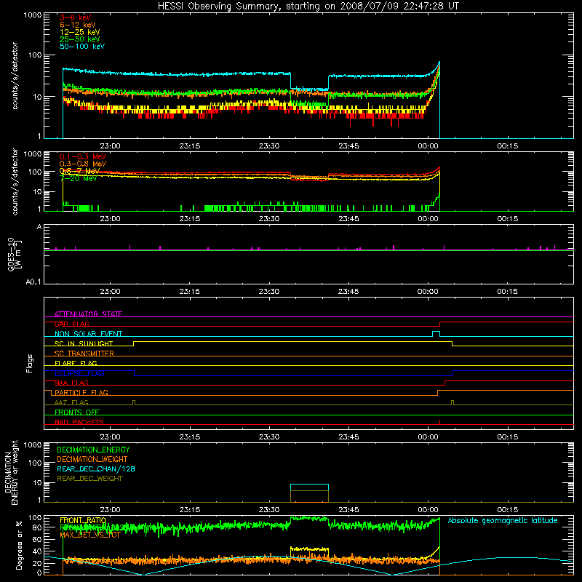Select the green 7-20 MeV legend label
The width and height of the screenshot is (582, 582).
point(79,178)
